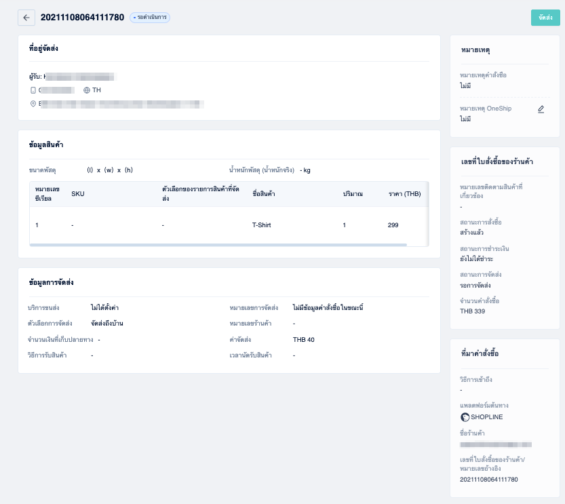Click the reference number at bottom of sidebar

(x=488, y=480)
